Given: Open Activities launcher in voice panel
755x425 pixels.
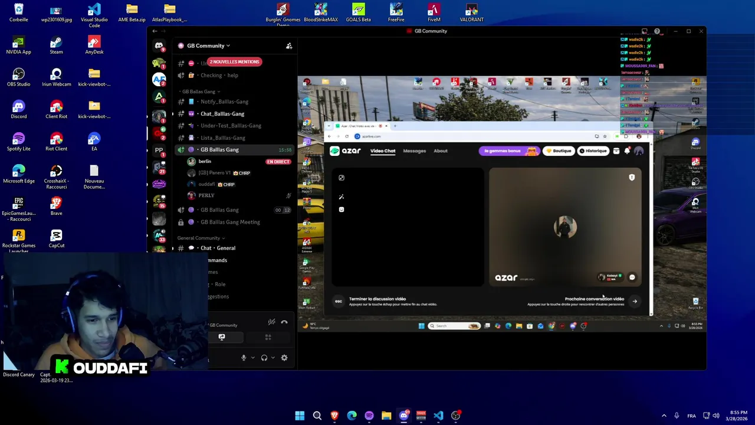Looking at the screenshot, I should 268,337.
